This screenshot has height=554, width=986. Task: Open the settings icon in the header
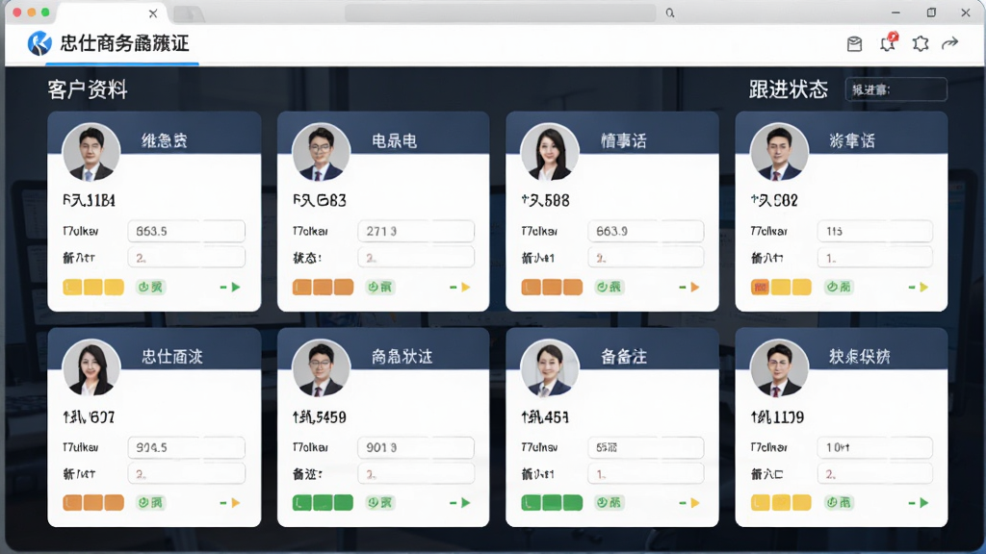(921, 43)
